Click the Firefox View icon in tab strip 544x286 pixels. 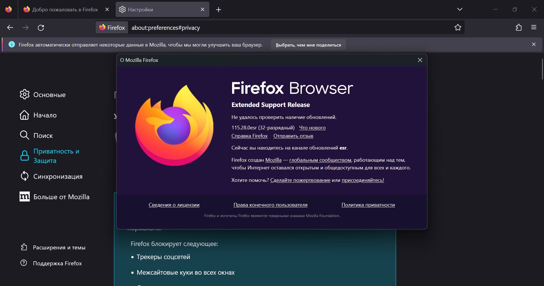point(8,9)
